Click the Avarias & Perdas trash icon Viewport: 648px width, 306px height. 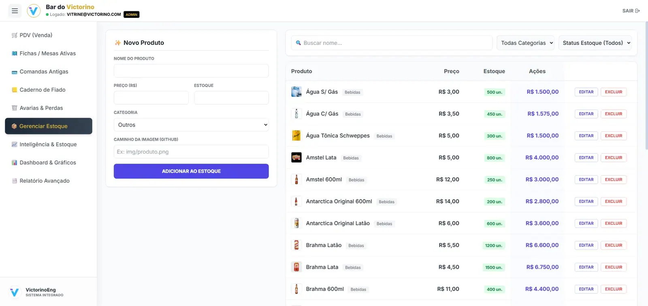tap(15, 108)
